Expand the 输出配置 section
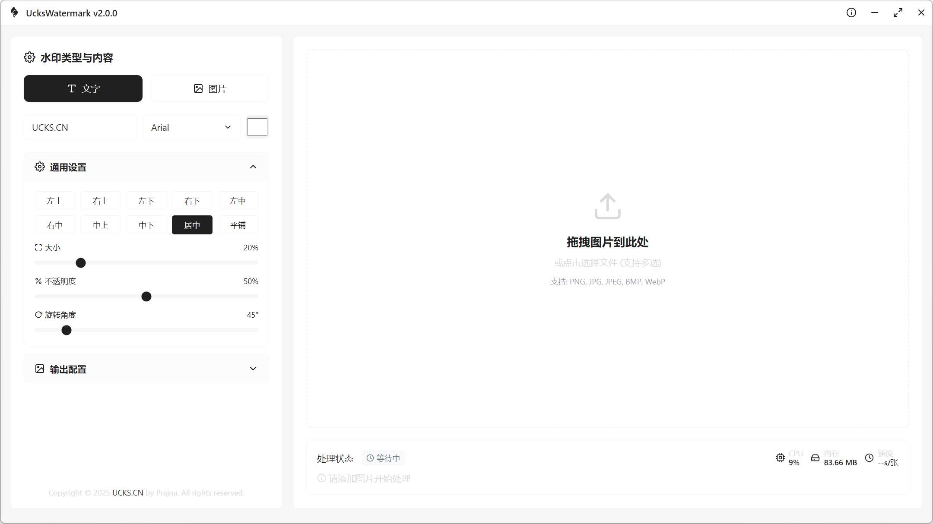 [253, 369]
